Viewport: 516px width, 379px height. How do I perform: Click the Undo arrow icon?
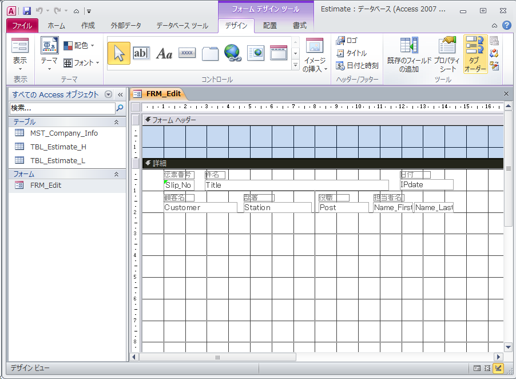(x=39, y=11)
